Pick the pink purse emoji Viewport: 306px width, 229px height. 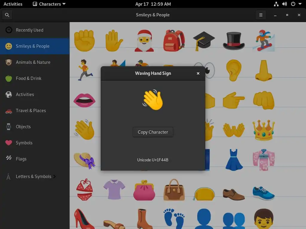pos(144,190)
